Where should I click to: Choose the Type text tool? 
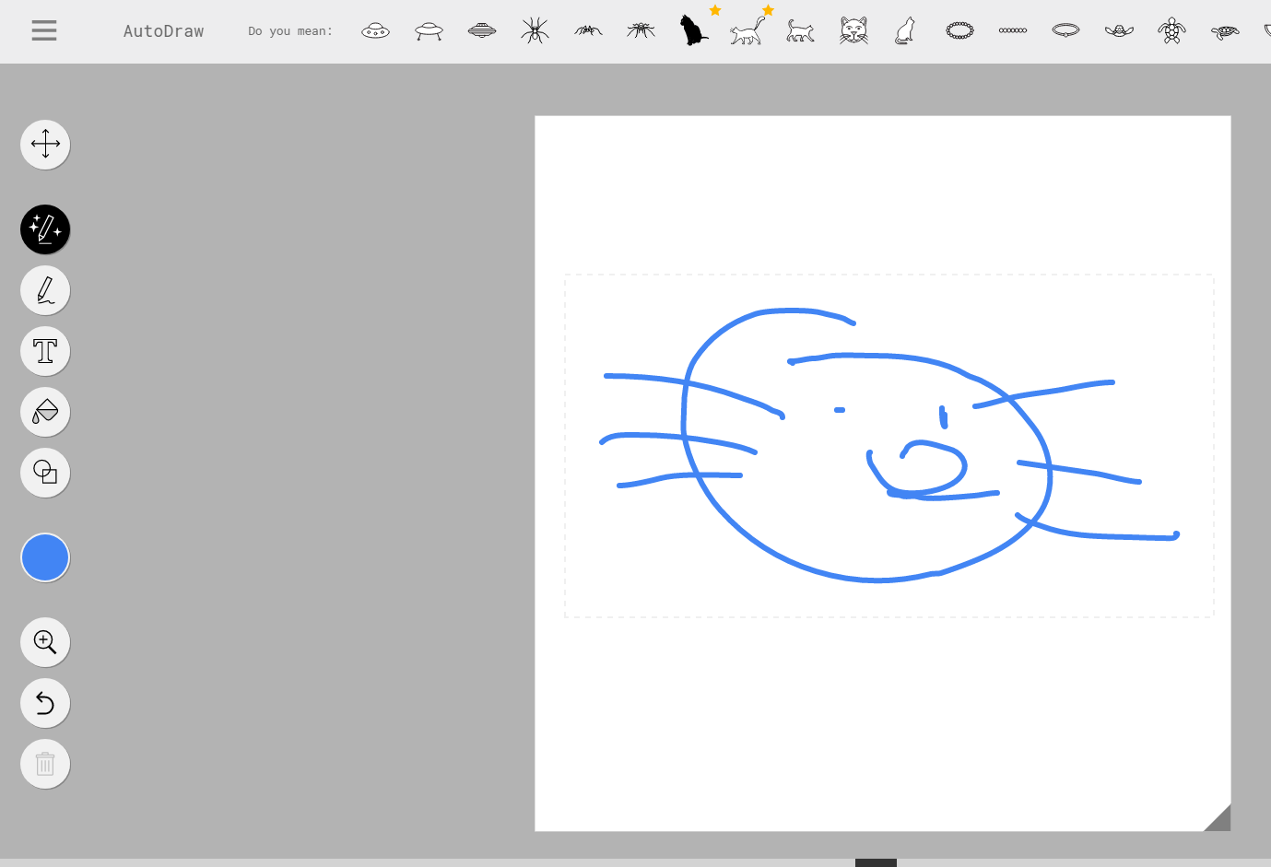coord(45,351)
